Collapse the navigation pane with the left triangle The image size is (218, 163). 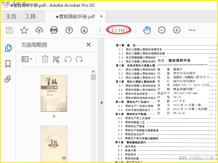pos(101,103)
